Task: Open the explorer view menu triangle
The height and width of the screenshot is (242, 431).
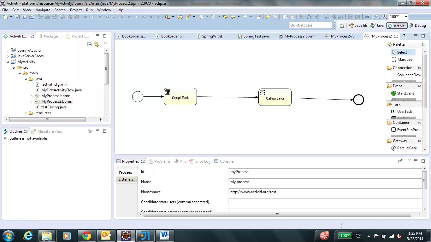Action: (106, 43)
